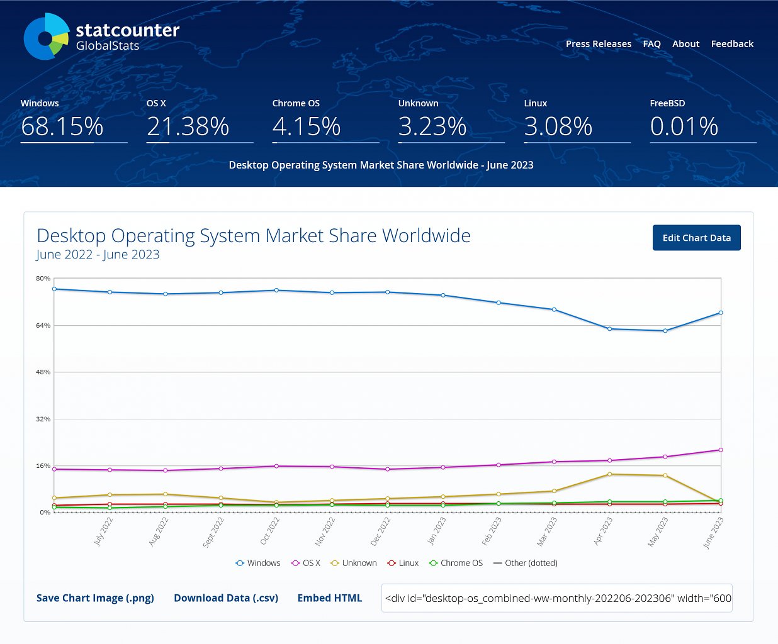Image resolution: width=778 pixels, height=644 pixels.
Task: Click the Unknown data point for May 2023
Action: (665, 475)
